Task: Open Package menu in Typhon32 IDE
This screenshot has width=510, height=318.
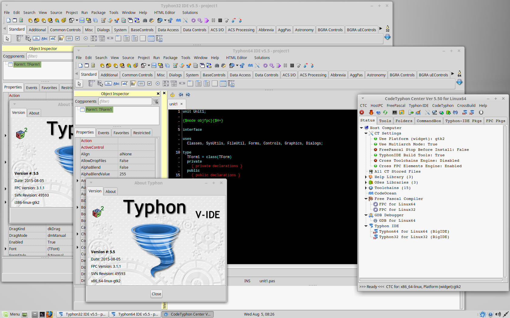Action: (x=98, y=12)
